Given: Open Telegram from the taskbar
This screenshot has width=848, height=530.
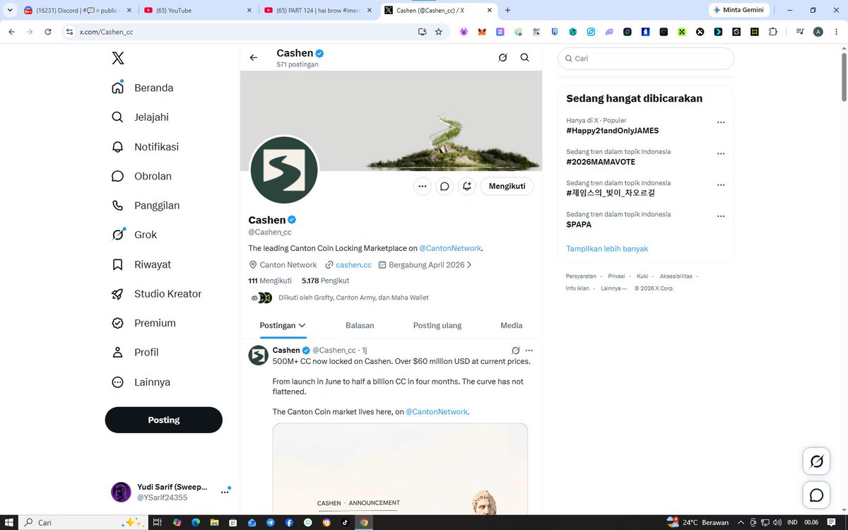Looking at the screenshot, I should click(x=271, y=522).
